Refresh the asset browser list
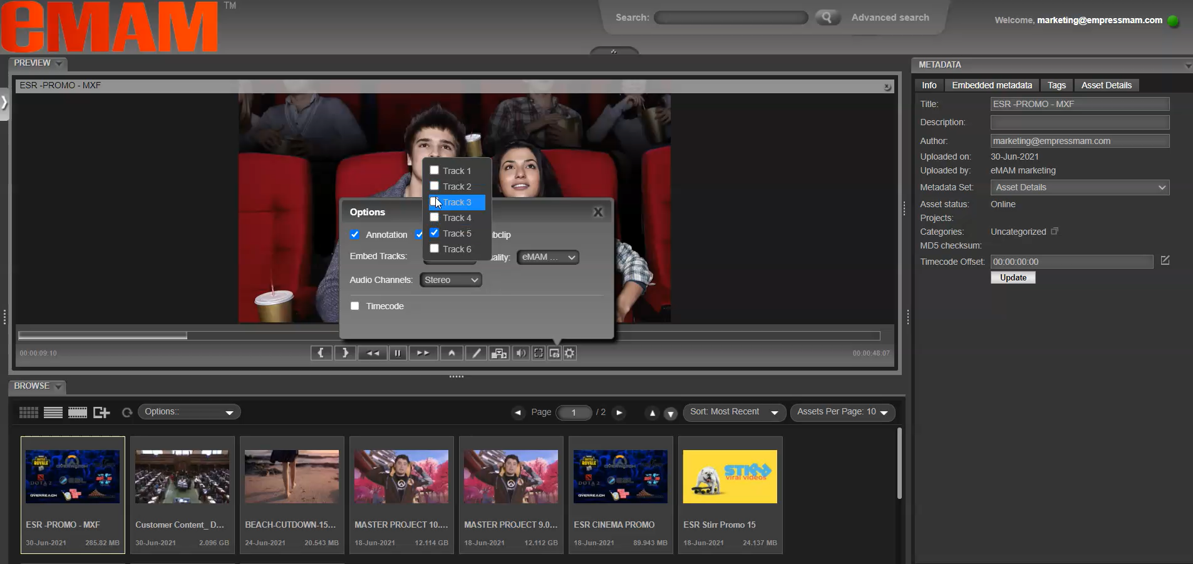This screenshot has height=564, width=1193. (126, 413)
